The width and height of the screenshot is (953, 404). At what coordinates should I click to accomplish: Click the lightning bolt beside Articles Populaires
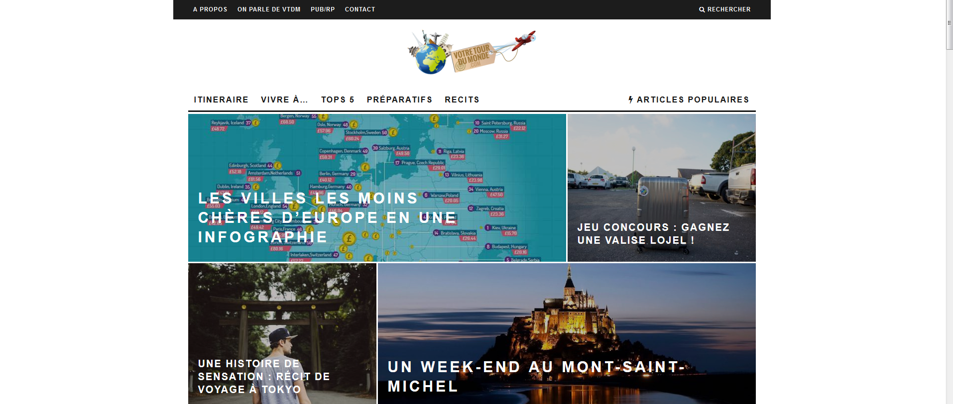tap(630, 100)
